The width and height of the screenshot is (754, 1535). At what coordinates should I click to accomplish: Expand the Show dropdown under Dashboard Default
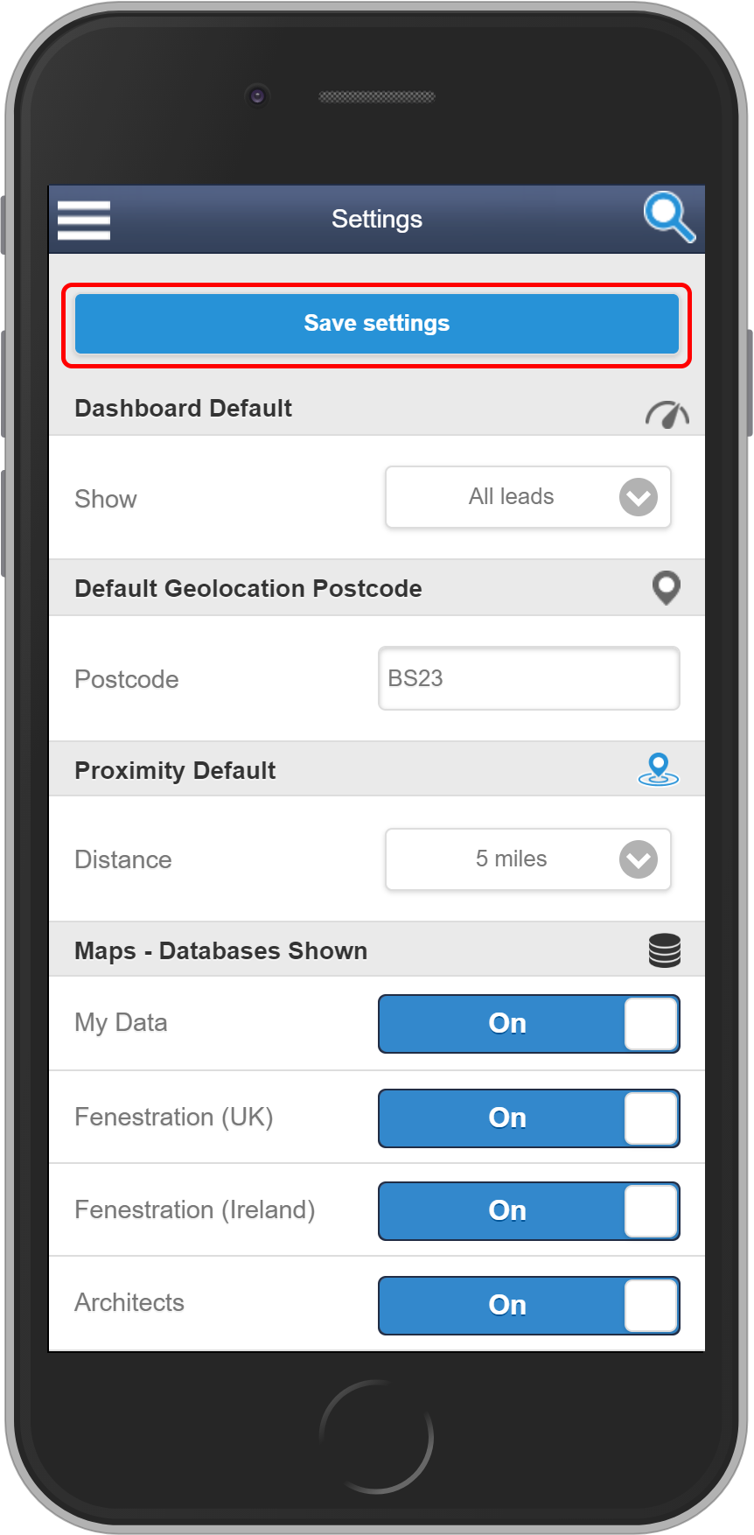click(527, 497)
